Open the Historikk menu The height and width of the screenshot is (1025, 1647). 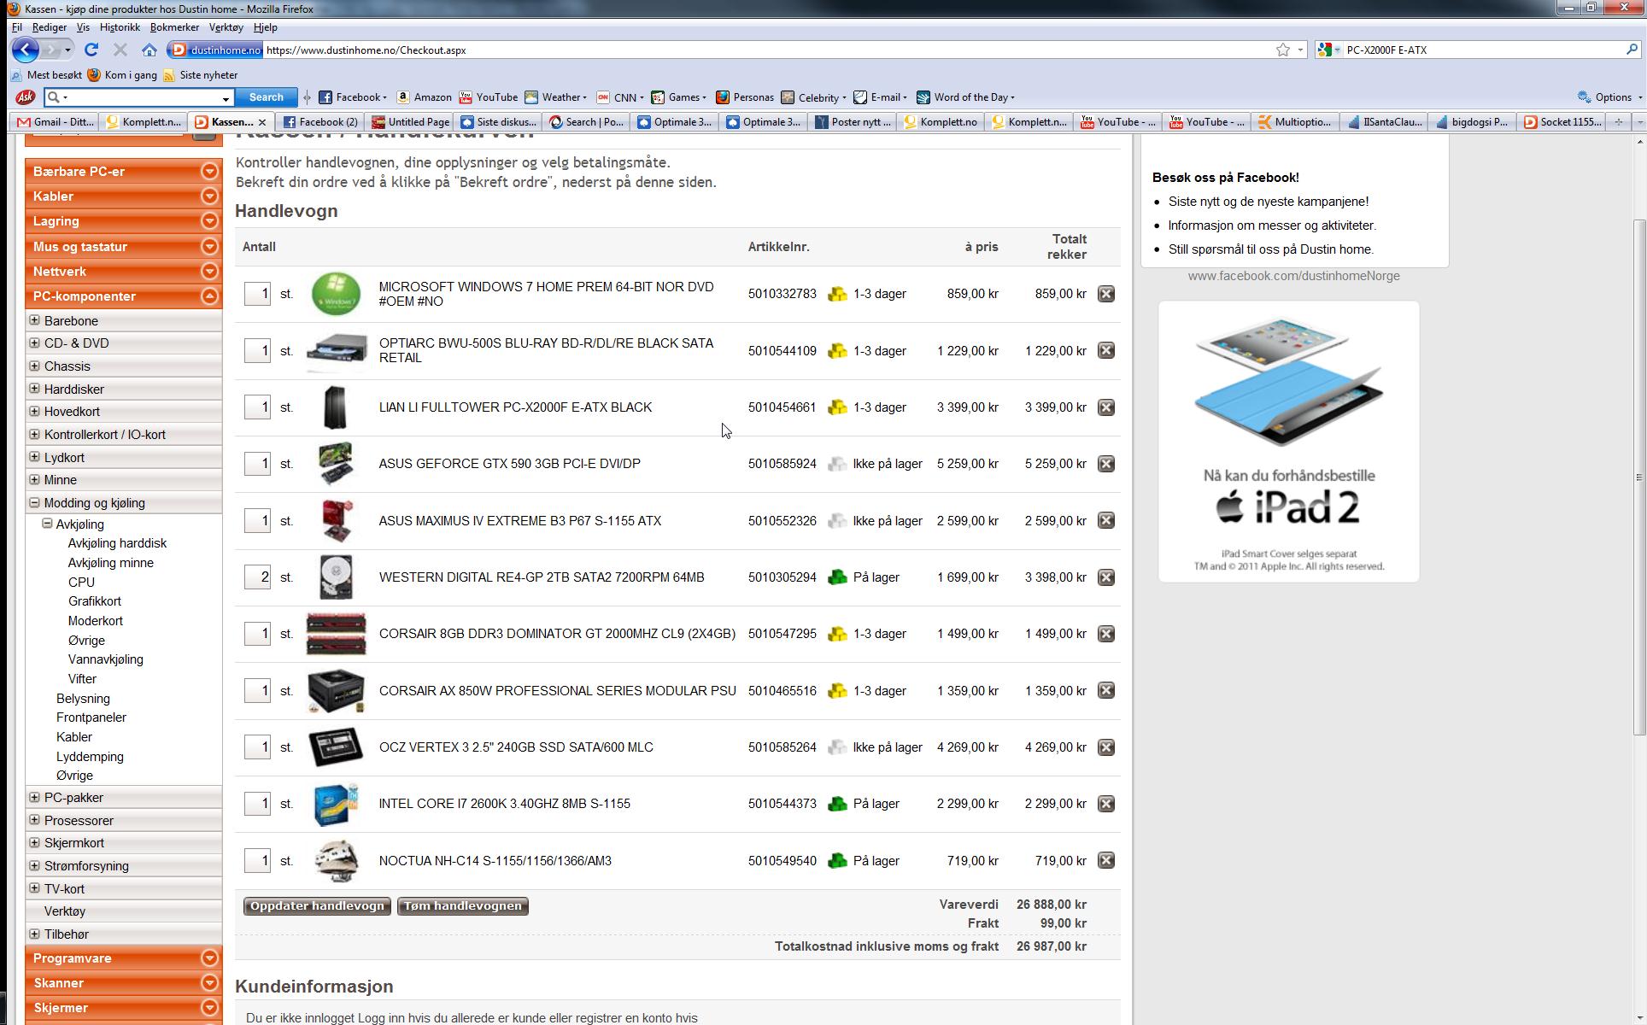click(120, 27)
